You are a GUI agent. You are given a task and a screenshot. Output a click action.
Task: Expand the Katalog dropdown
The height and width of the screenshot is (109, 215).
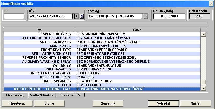[146, 16]
